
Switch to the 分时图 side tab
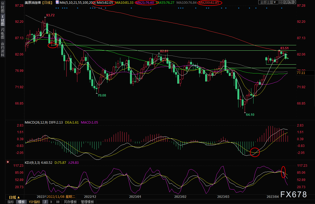[x=3, y=8]
